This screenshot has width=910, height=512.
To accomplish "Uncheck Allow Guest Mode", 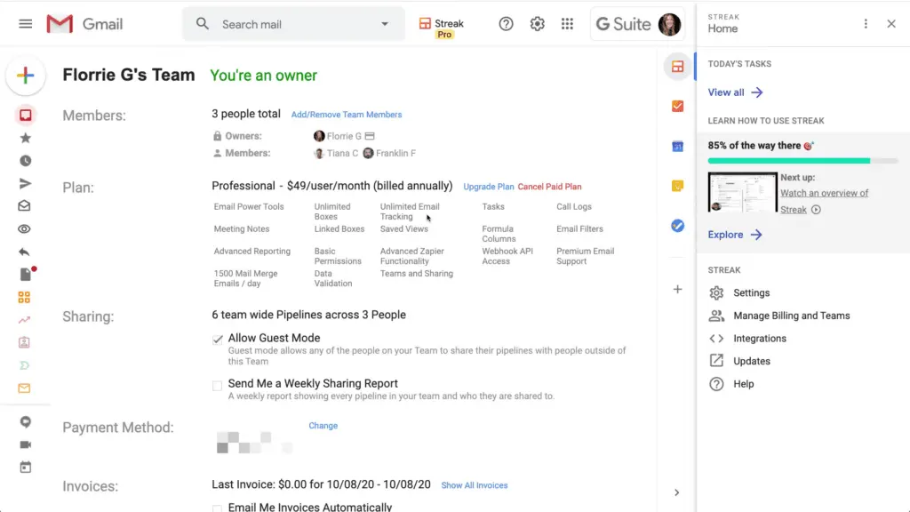I will coord(218,340).
